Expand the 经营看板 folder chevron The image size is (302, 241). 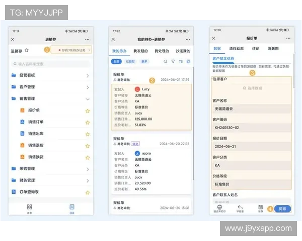click(x=88, y=76)
